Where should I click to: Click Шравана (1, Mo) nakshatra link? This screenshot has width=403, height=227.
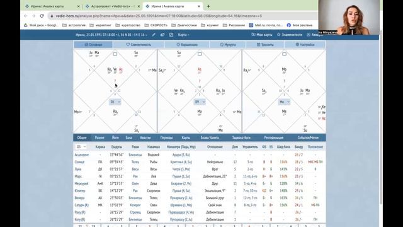(181, 205)
